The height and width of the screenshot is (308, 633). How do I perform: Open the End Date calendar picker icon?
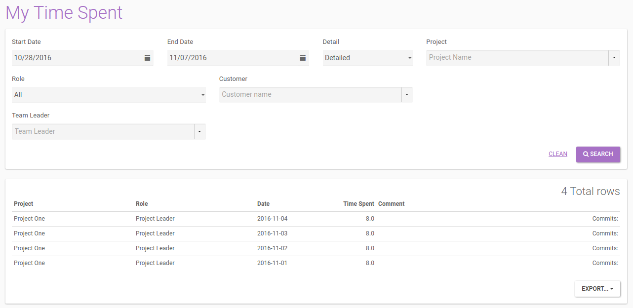[303, 58]
